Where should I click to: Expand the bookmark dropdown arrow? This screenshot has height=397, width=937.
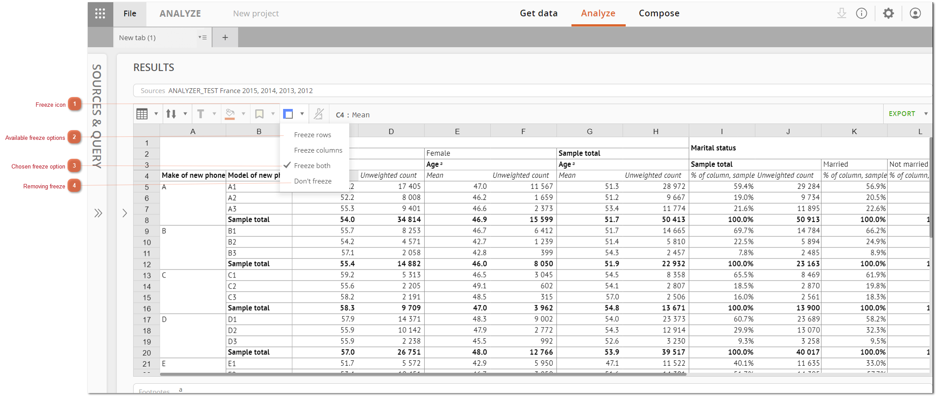point(273,114)
